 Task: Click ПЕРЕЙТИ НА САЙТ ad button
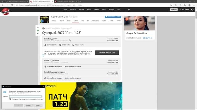point(107,53)
